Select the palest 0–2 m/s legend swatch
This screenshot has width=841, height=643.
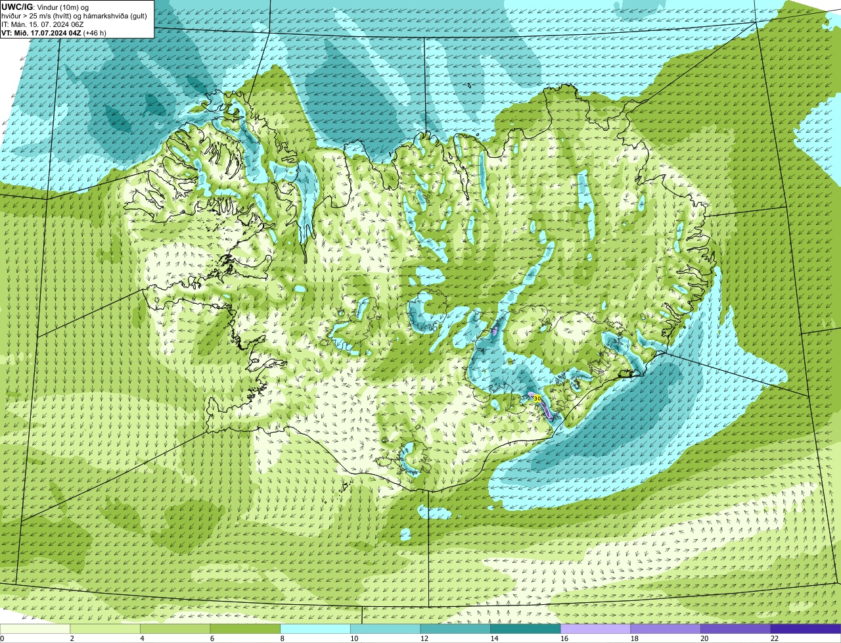35,629
